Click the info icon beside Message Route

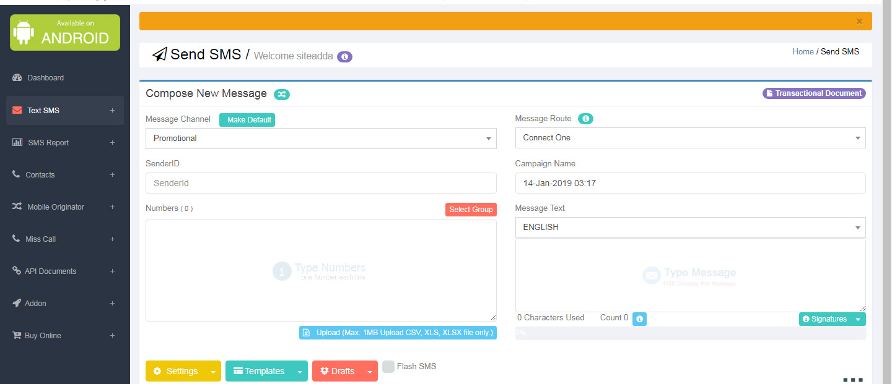click(585, 119)
